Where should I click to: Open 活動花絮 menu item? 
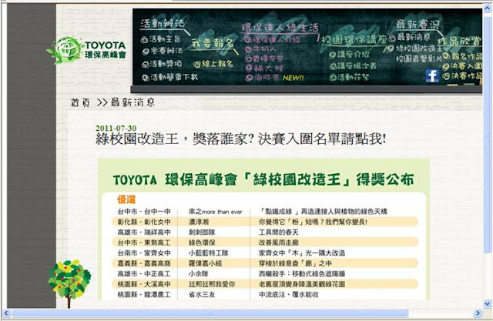[349, 77]
